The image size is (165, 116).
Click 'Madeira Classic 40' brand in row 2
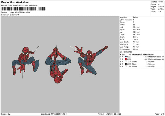(156, 59)
